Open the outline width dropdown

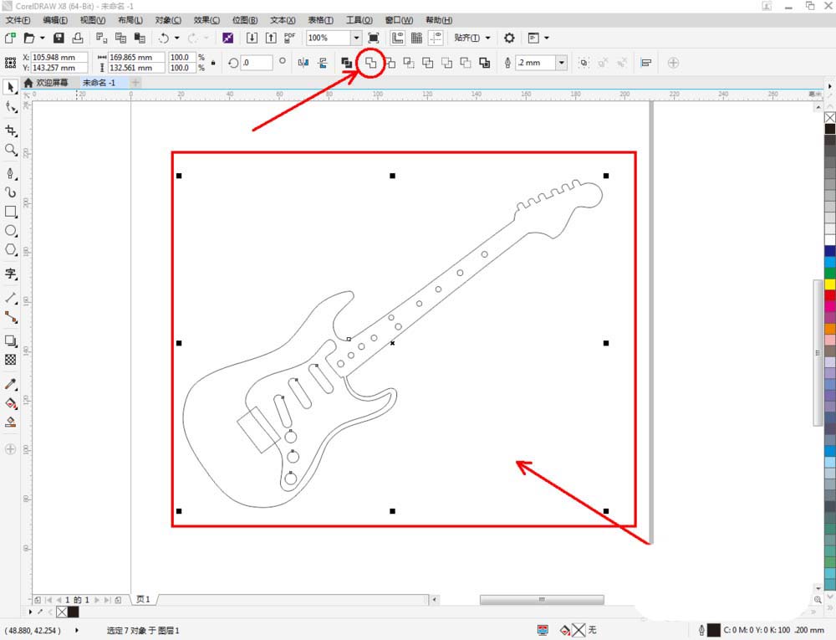pyautogui.click(x=562, y=63)
